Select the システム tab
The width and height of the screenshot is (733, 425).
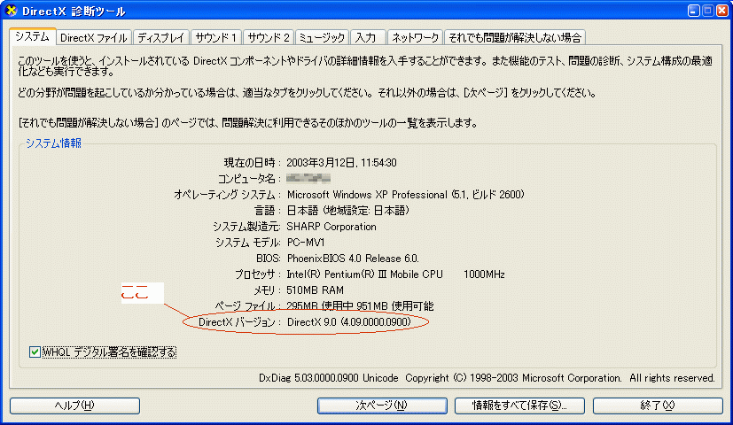32,37
